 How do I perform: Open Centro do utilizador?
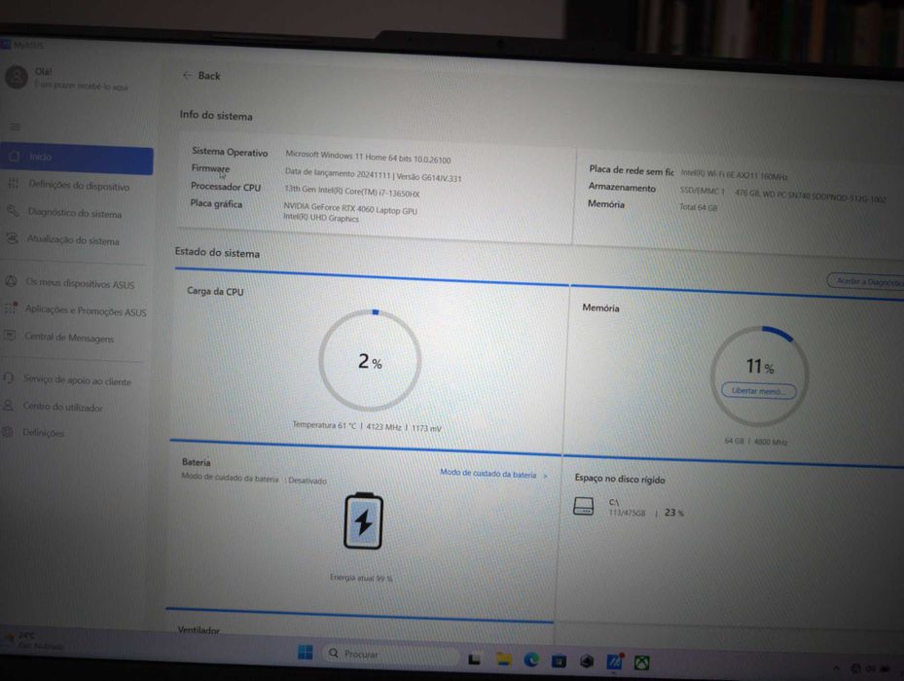pos(54,407)
